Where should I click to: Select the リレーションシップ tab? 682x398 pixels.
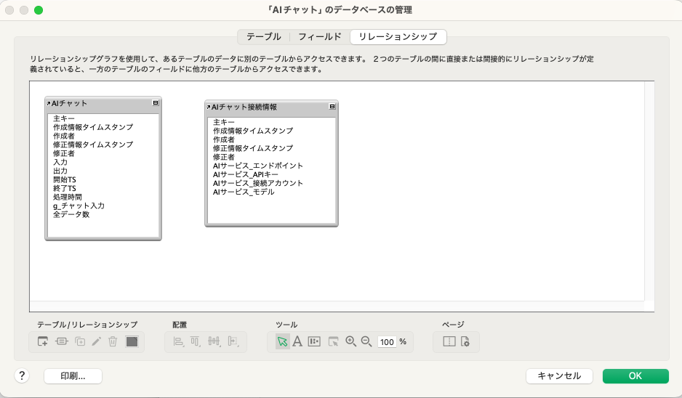click(398, 37)
